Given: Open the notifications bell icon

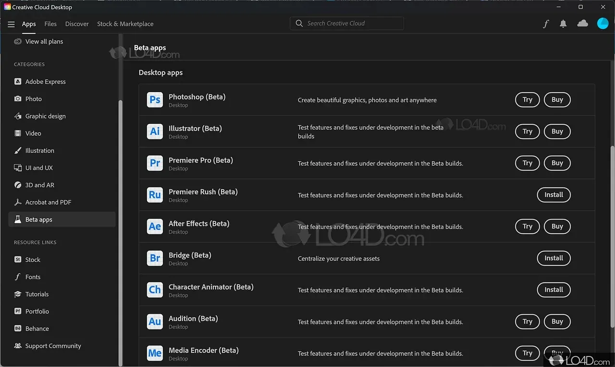Looking at the screenshot, I should (563, 24).
